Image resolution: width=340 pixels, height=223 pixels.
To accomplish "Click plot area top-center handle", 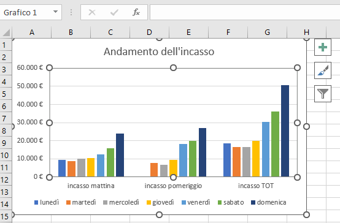I will (173, 68).
